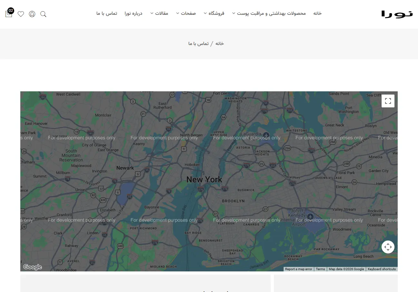Open map Keyboard shortcuts button
This screenshot has height=292, width=418.
(x=382, y=269)
